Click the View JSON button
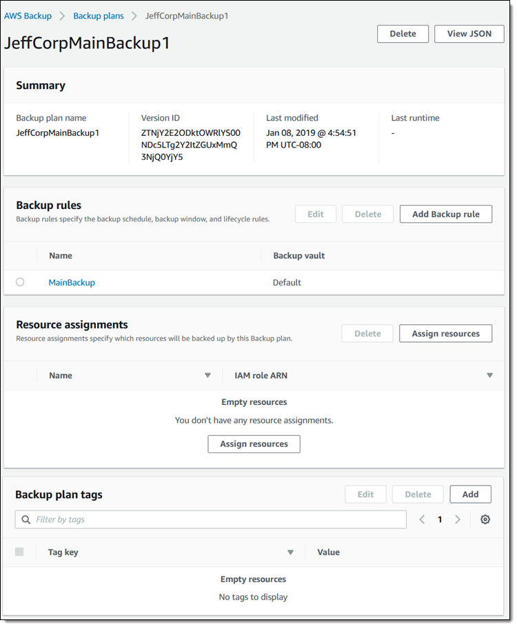 point(469,34)
